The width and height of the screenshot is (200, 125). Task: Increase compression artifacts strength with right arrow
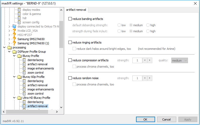point(150,60)
